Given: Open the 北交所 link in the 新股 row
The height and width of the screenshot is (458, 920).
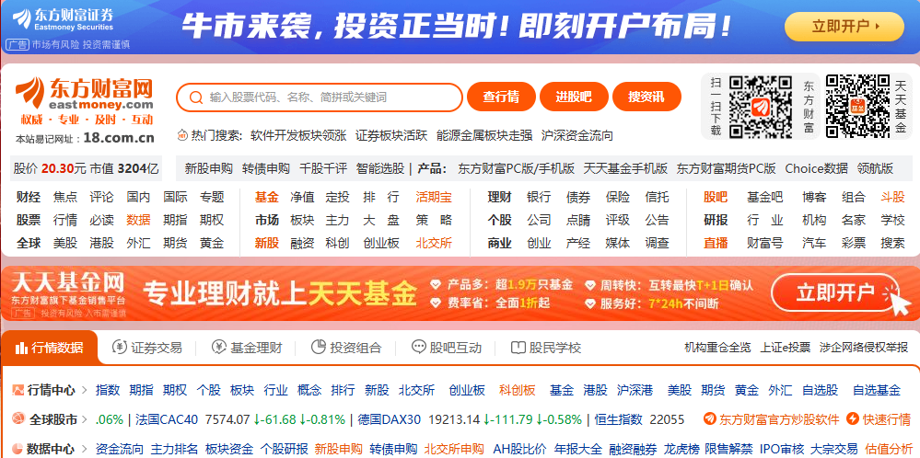Looking at the screenshot, I should (x=434, y=243).
